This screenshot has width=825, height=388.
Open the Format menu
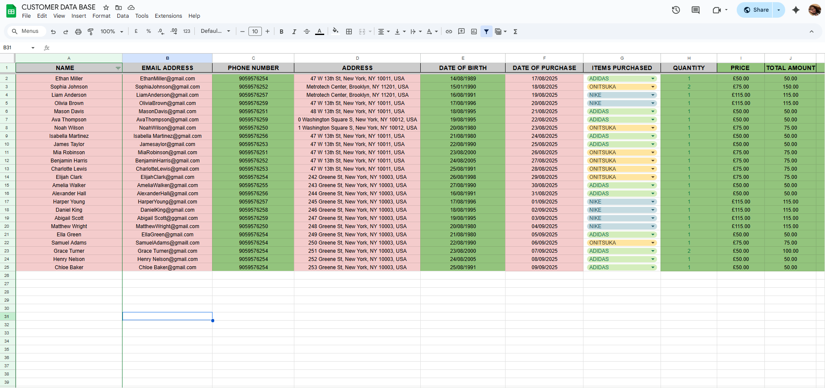tap(101, 16)
